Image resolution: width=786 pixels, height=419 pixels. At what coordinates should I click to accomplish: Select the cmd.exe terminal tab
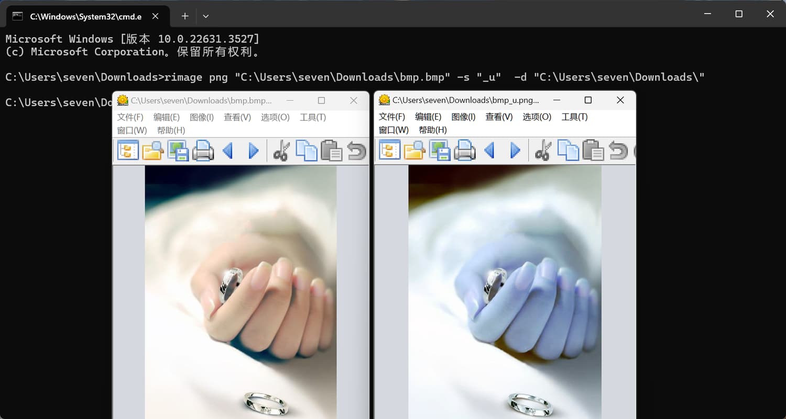click(x=88, y=16)
